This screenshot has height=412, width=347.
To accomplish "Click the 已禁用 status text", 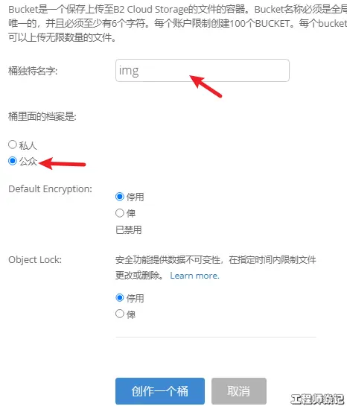I will pos(129,230).
